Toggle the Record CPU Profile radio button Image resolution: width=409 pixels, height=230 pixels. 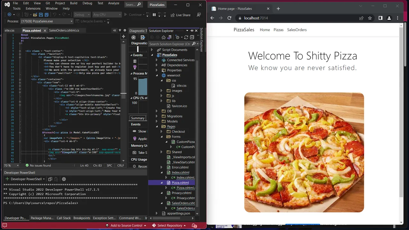coord(135,166)
